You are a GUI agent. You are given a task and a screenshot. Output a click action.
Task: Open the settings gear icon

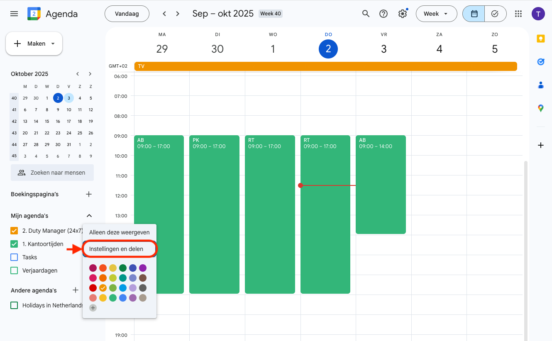click(x=402, y=14)
